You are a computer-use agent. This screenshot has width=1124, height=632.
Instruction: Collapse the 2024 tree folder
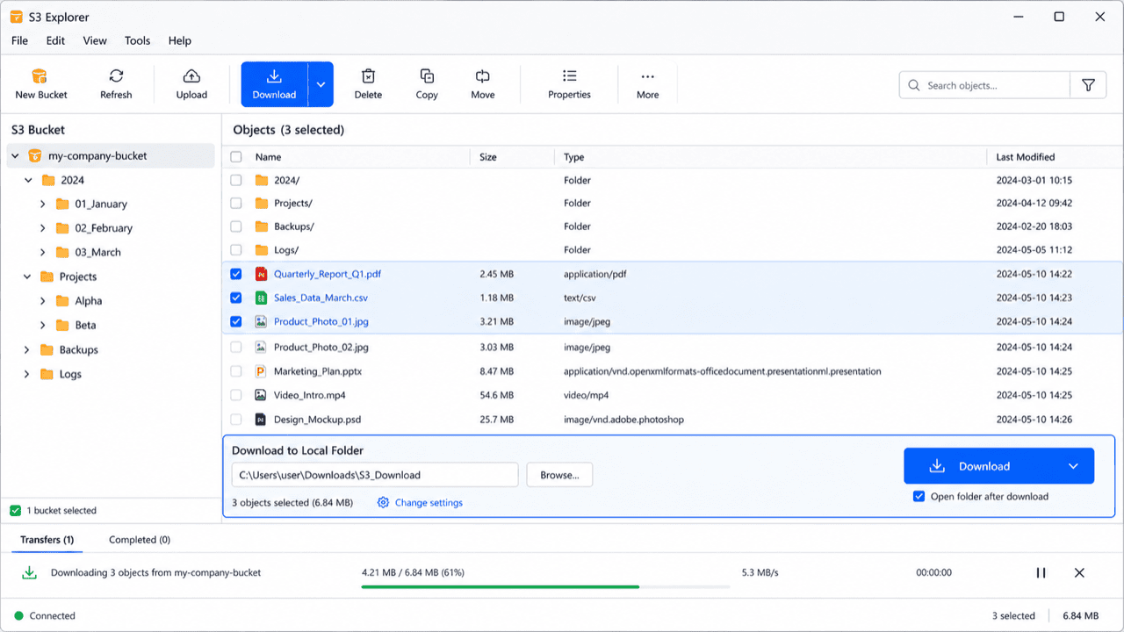click(28, 180)
